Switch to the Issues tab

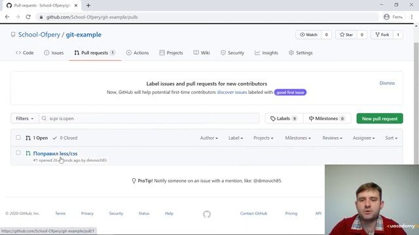point(54,53)
